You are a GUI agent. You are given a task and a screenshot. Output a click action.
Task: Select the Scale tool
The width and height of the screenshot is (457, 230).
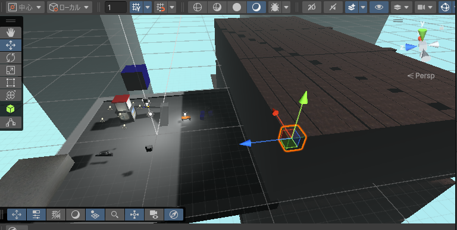(11, 70)
